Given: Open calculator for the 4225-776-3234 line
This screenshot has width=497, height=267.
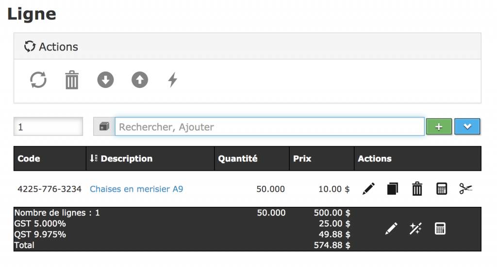Looking at the screenshot, I should (441, 189).
